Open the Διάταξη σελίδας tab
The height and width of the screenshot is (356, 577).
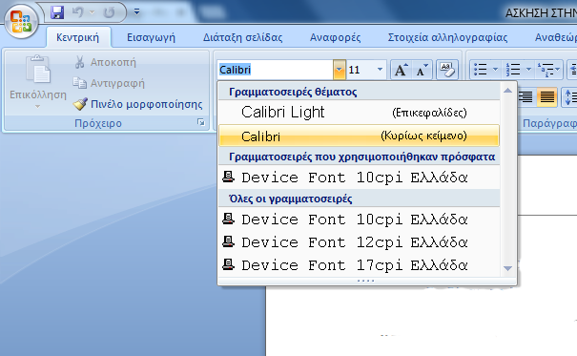pyautogui.click(x=243, y=37)
